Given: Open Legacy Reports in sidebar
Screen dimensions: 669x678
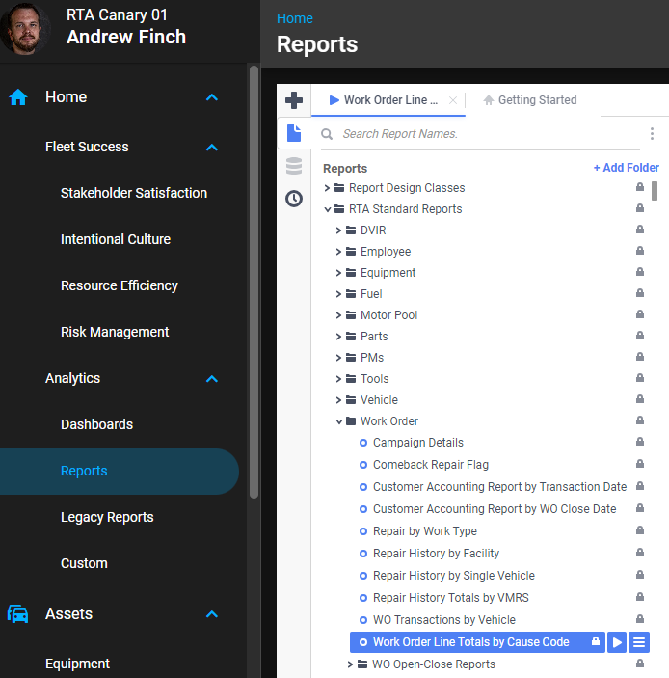Looking at the screenshot, I should [107, 517].
